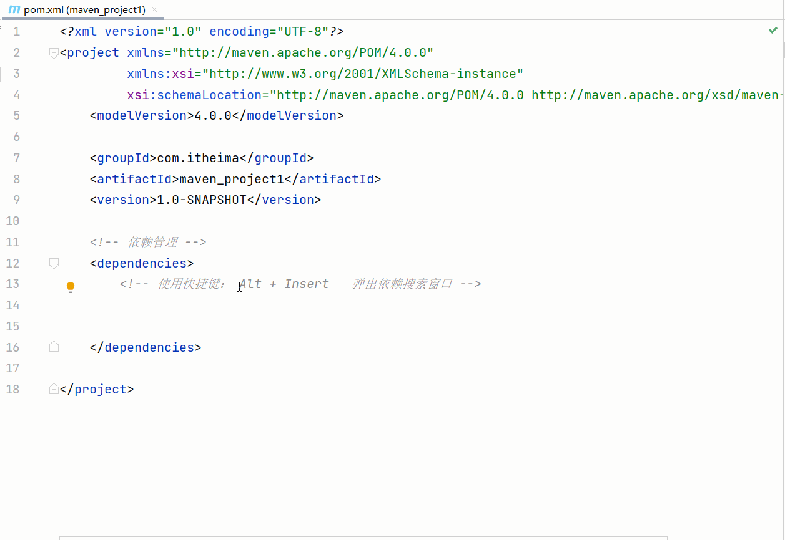Click the Maven 'm' icon on the tab

click(14, 10)
